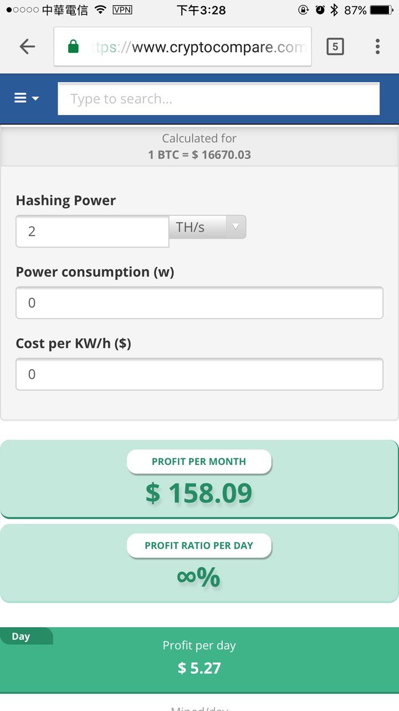399x711 pixels.
Task: Click the Hashing Power value field
Action: (93, 231)
